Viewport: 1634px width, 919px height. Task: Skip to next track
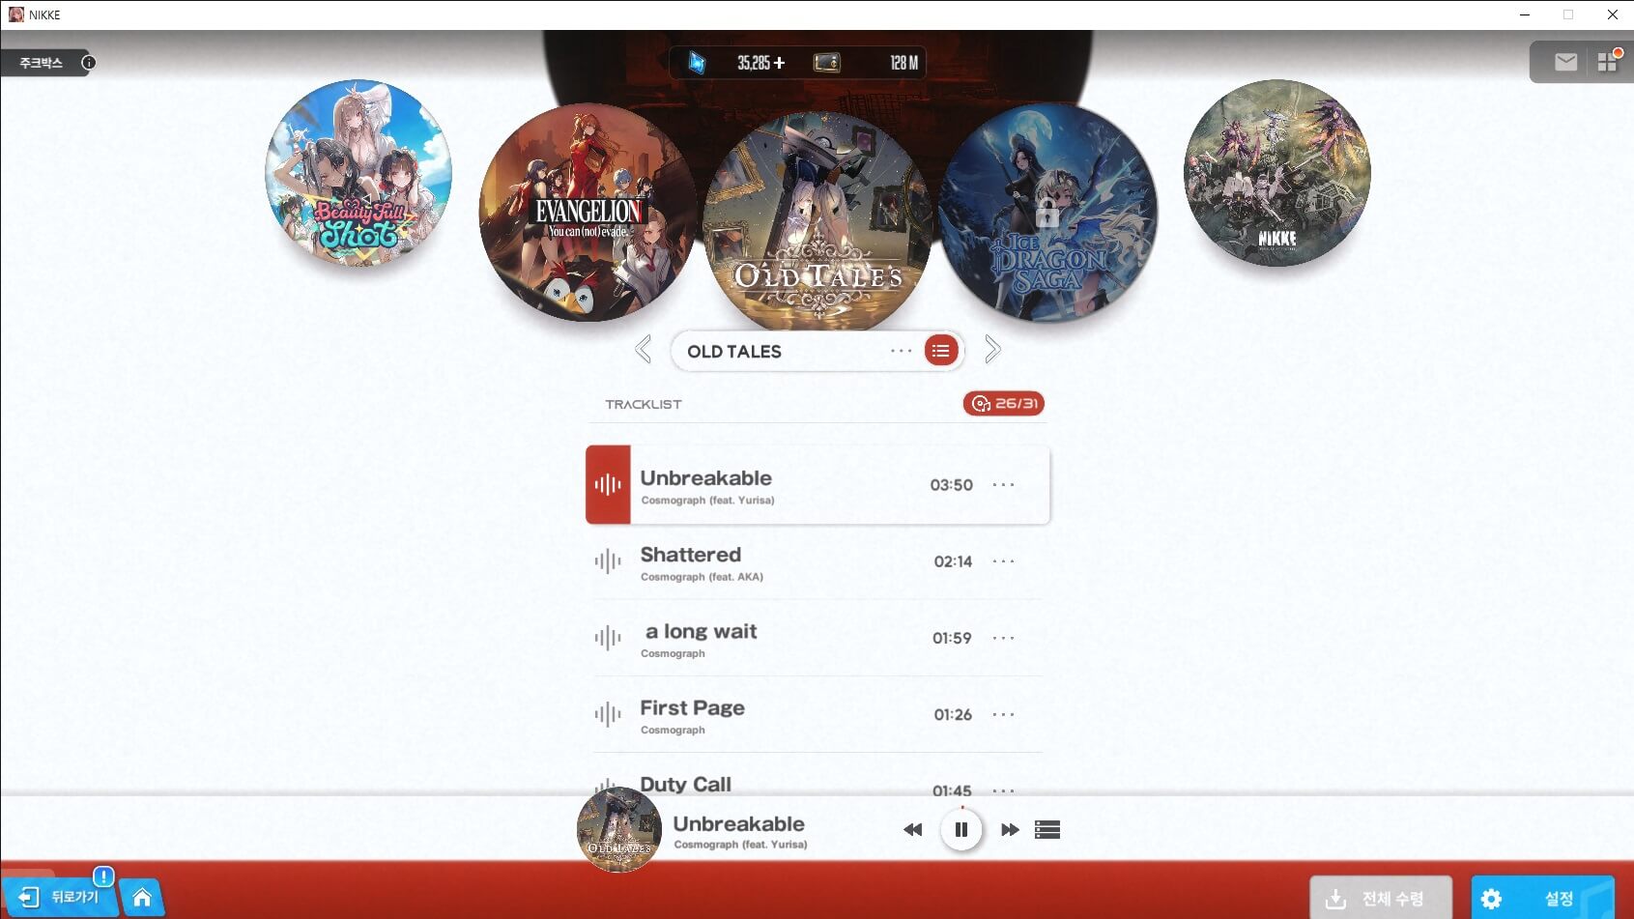(1010, 830)
